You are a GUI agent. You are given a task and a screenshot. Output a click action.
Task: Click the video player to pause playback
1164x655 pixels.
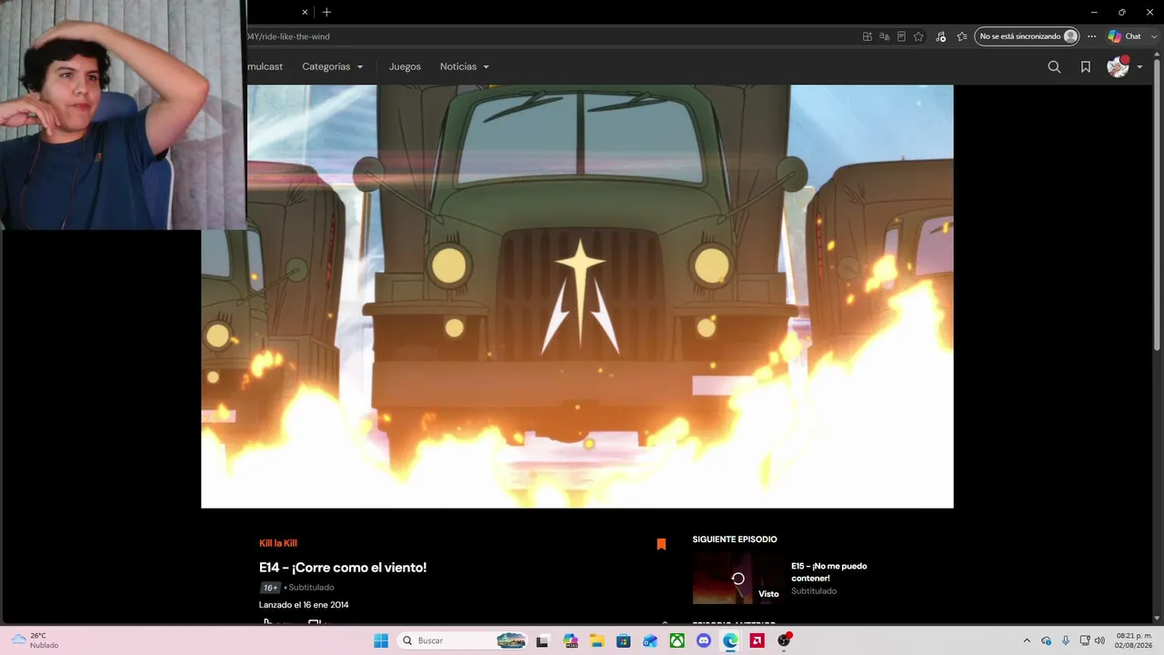pos(577,297)
